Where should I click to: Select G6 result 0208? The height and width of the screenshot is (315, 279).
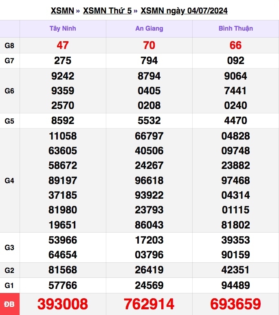click(x=149, y=105)
